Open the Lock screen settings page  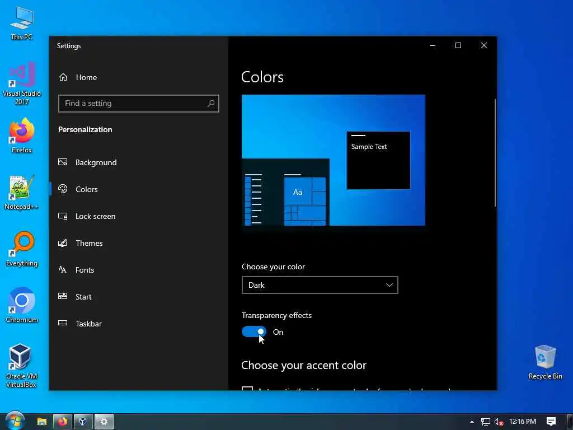coord(139,216)
